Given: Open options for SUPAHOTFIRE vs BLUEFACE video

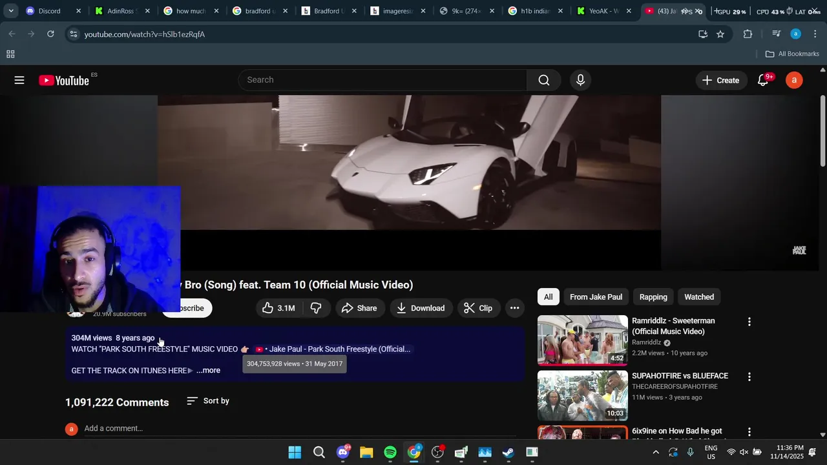Looking at the screenshot, I should (x=749, y=377).
